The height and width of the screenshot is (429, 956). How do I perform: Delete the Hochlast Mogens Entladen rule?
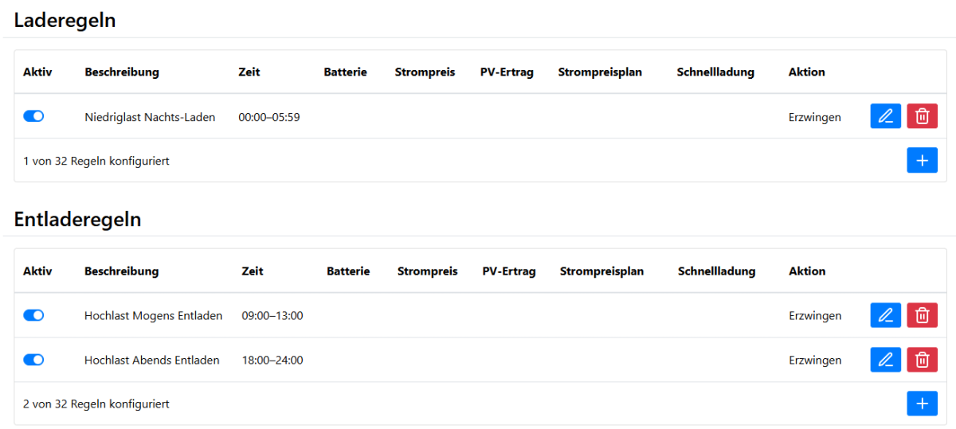point(922,315)
